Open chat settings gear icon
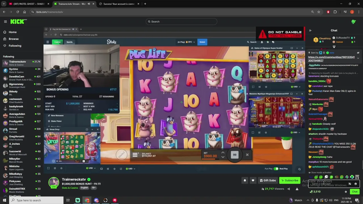Viewport: 363px width, 204px height. click(x=346, y=192)
